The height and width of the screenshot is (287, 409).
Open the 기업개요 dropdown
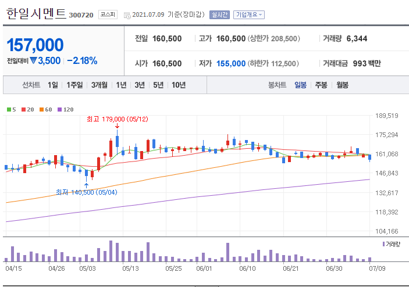(249, 15)
